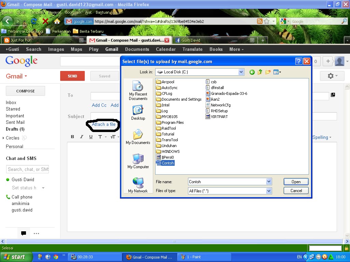Select the Contoh file in list

coord(165,163)
